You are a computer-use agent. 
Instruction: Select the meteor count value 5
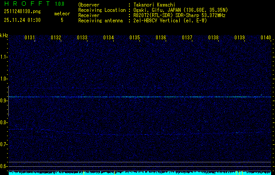[x=62, y=20]
